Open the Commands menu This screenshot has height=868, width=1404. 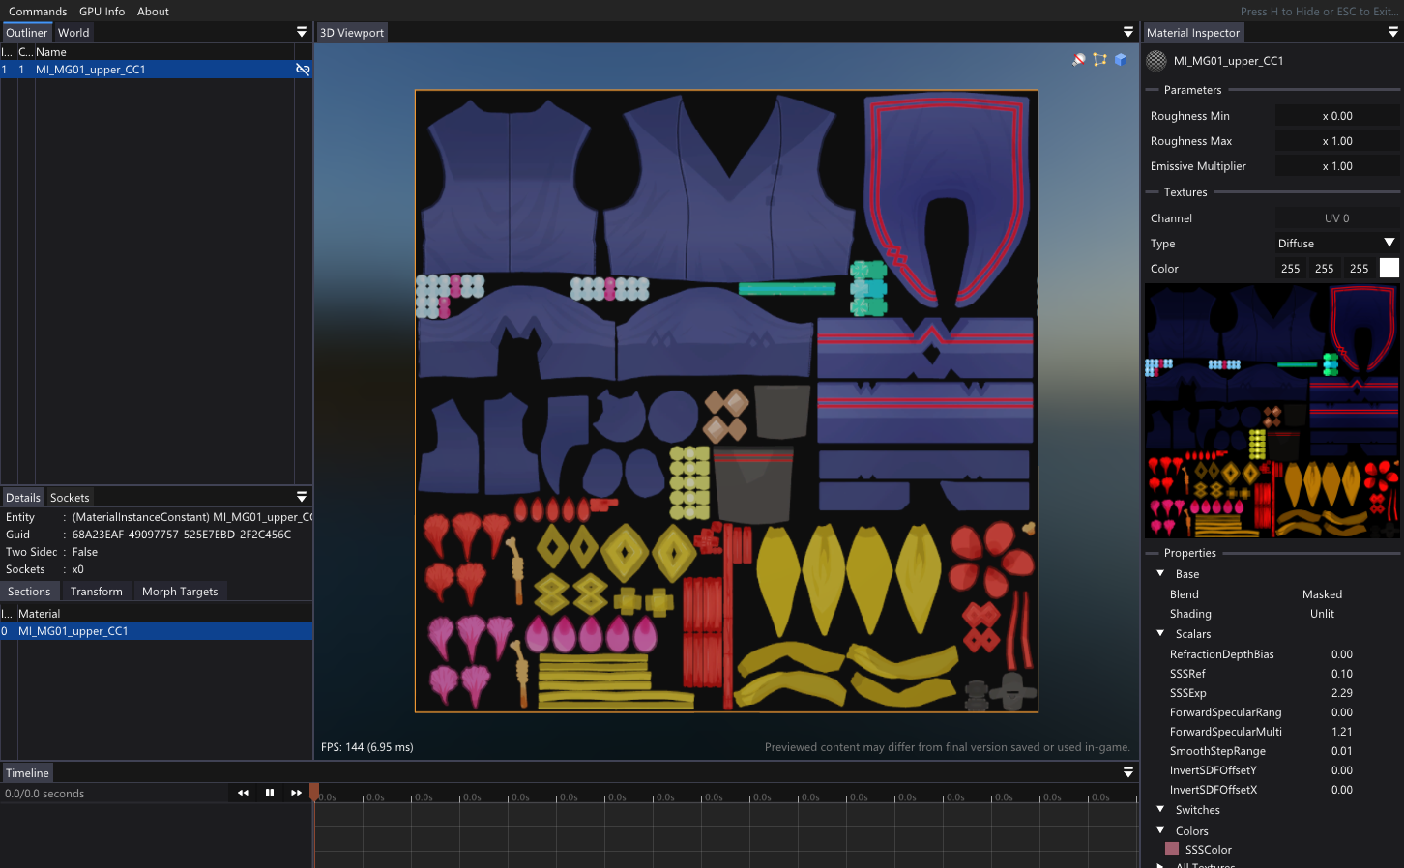38,12
